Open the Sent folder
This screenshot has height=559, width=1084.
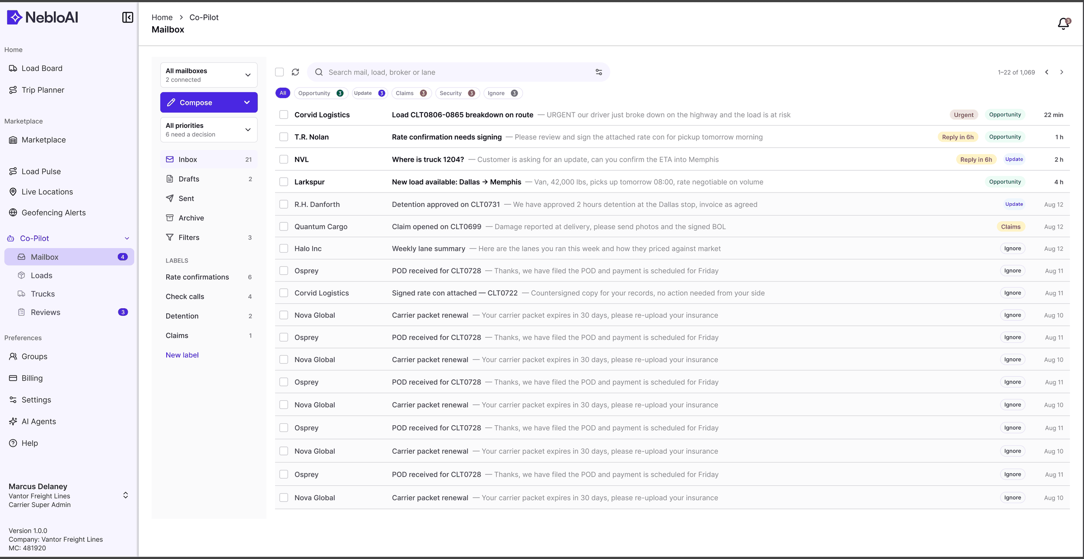209,198
